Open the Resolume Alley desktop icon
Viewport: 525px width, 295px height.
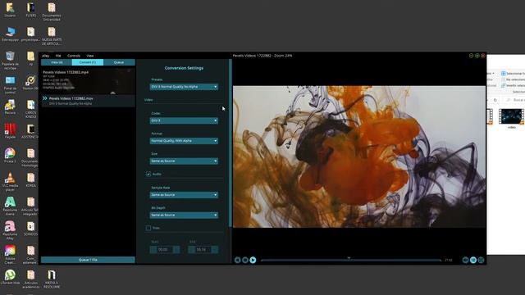pyautogui.click(x=10, y=231)
